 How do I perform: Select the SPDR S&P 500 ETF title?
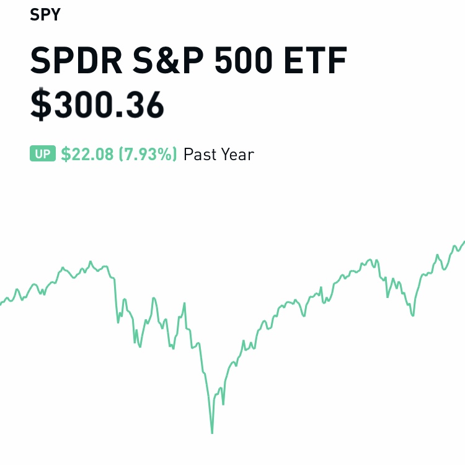point(188,60)
